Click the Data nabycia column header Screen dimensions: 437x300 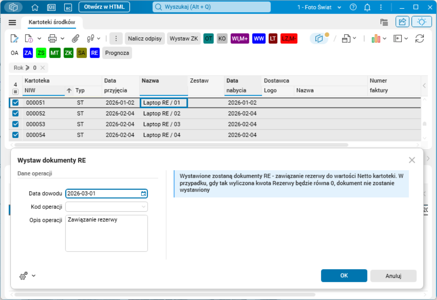(x=243, y=85)
